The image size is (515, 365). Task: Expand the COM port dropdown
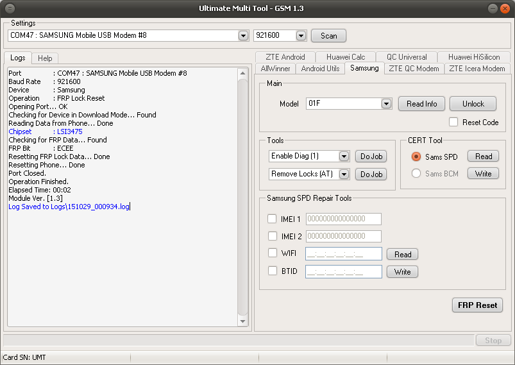point(243,35)
